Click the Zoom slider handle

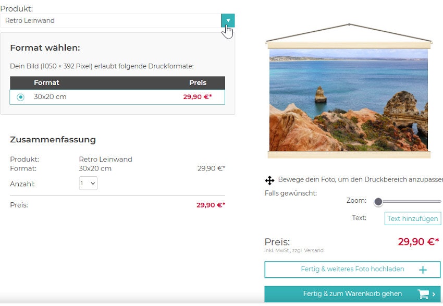click(378, 202)
